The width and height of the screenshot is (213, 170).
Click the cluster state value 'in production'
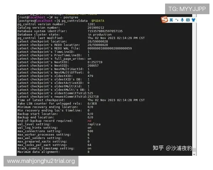[x=99, y=35]
